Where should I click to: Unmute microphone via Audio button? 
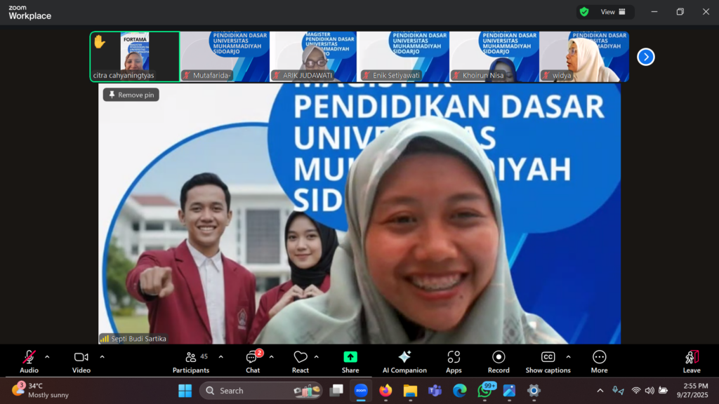[29, 361]
